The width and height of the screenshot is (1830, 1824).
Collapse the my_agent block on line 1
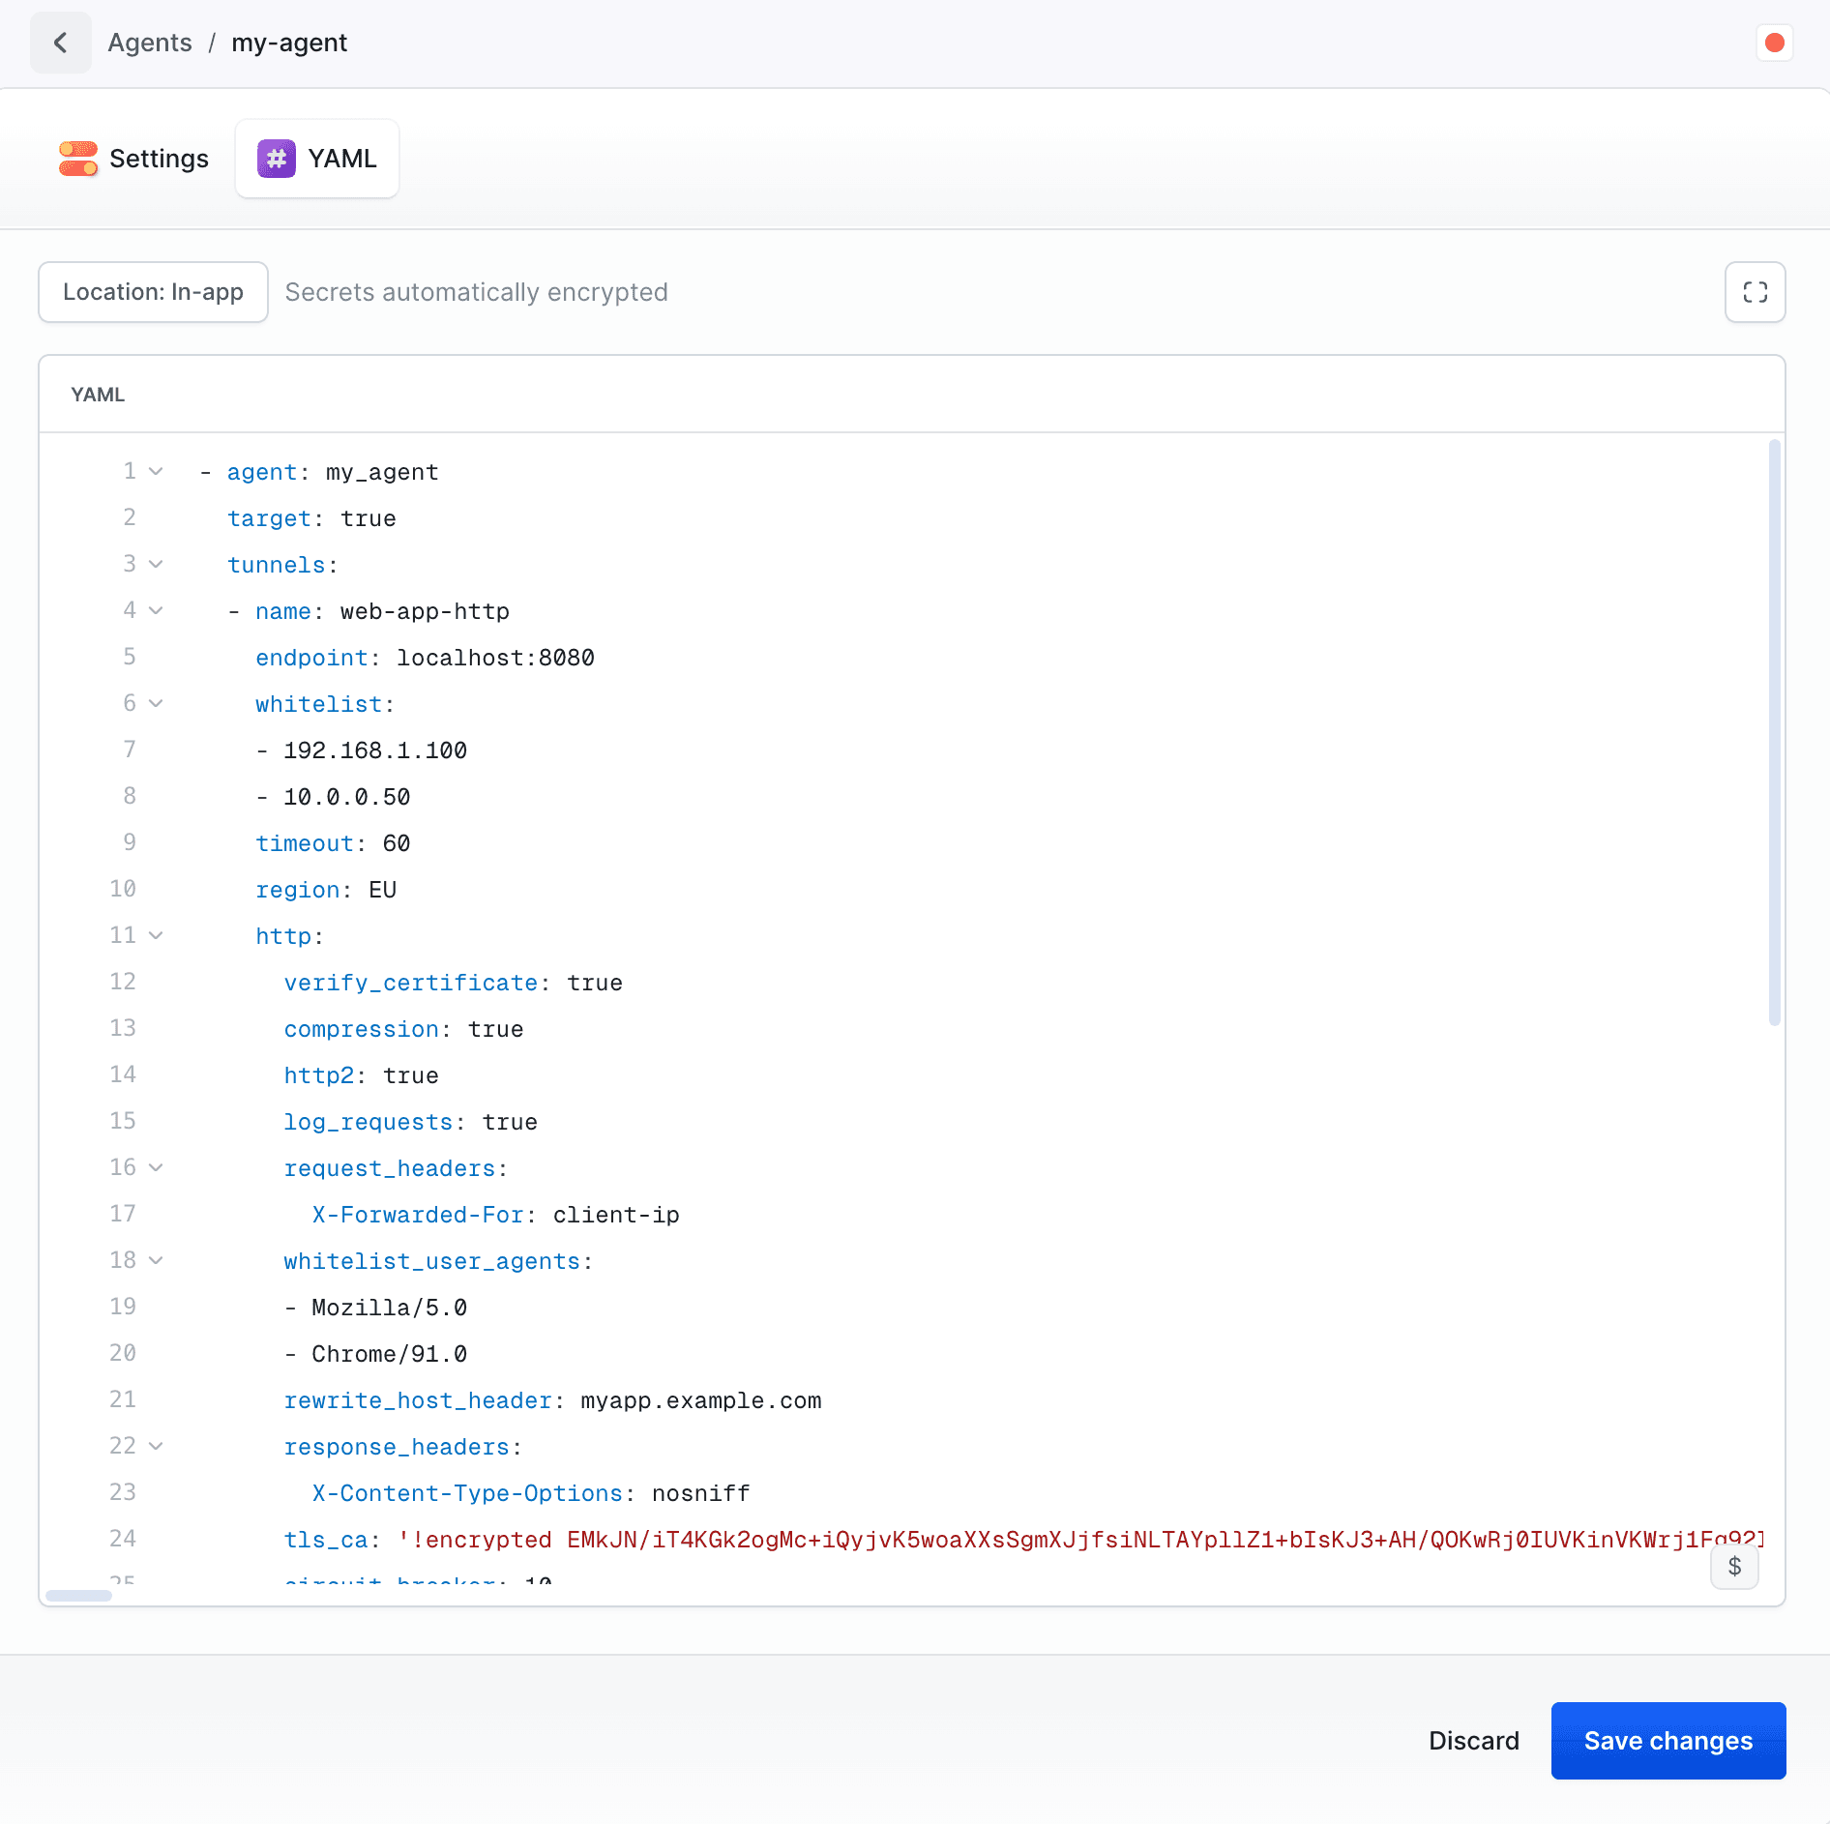click(157, 471)
